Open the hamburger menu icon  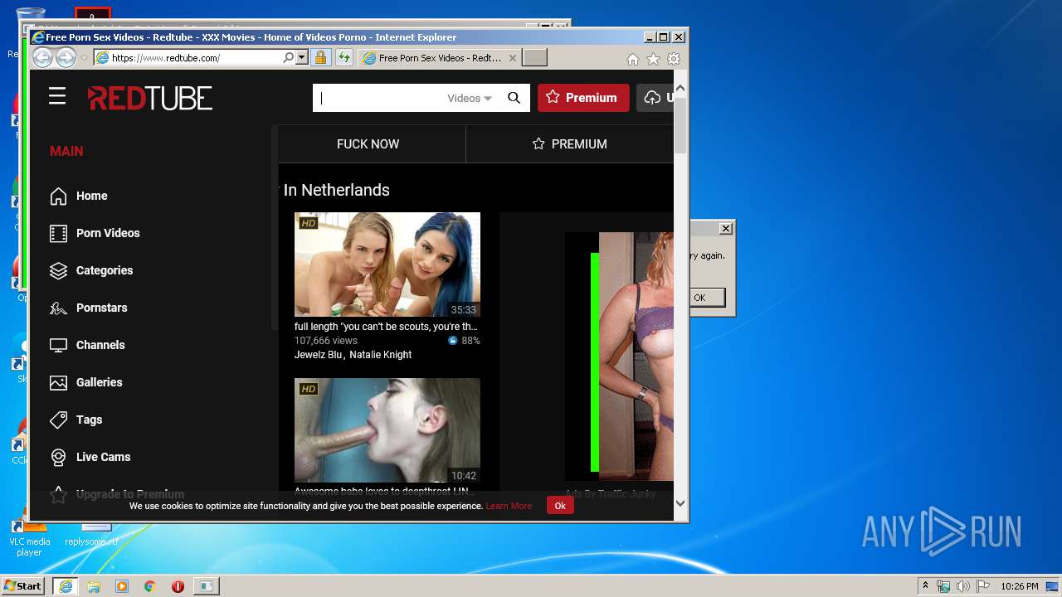(x=57, y=97)
